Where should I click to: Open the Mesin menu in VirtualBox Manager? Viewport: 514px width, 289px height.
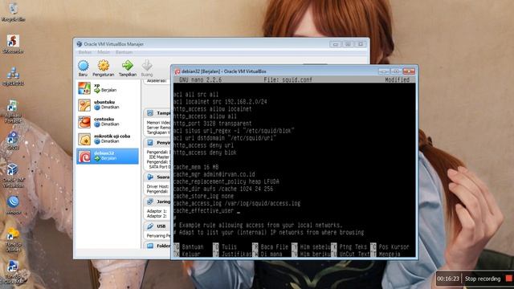(104, 52)
